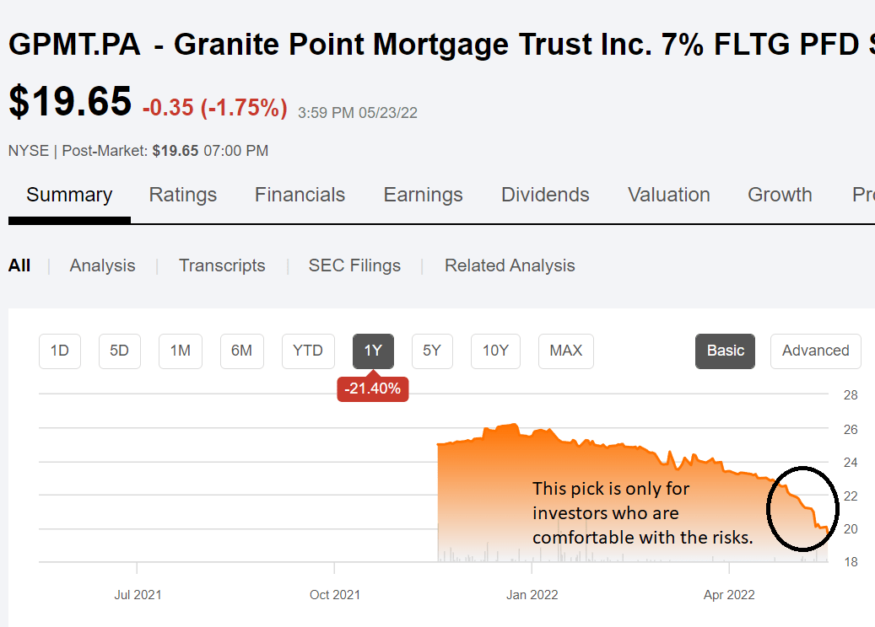Show the 5Y price history
This screenshot has height=627, width=875.
click(x=432, y=351)
